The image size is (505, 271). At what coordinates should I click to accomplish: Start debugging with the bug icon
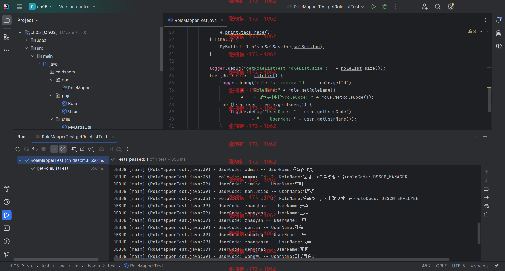(385, 7)
